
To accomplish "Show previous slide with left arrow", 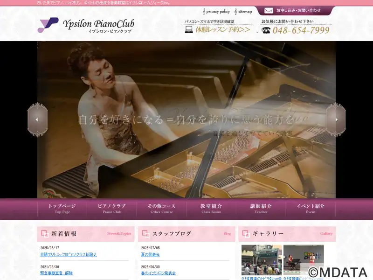I will (x=37, y=119).
